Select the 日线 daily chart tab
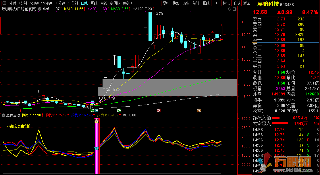The height and width of the screenshot is (175, 320). tap(84, 3)
